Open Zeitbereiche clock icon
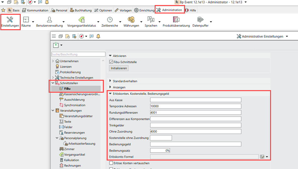 110,20
